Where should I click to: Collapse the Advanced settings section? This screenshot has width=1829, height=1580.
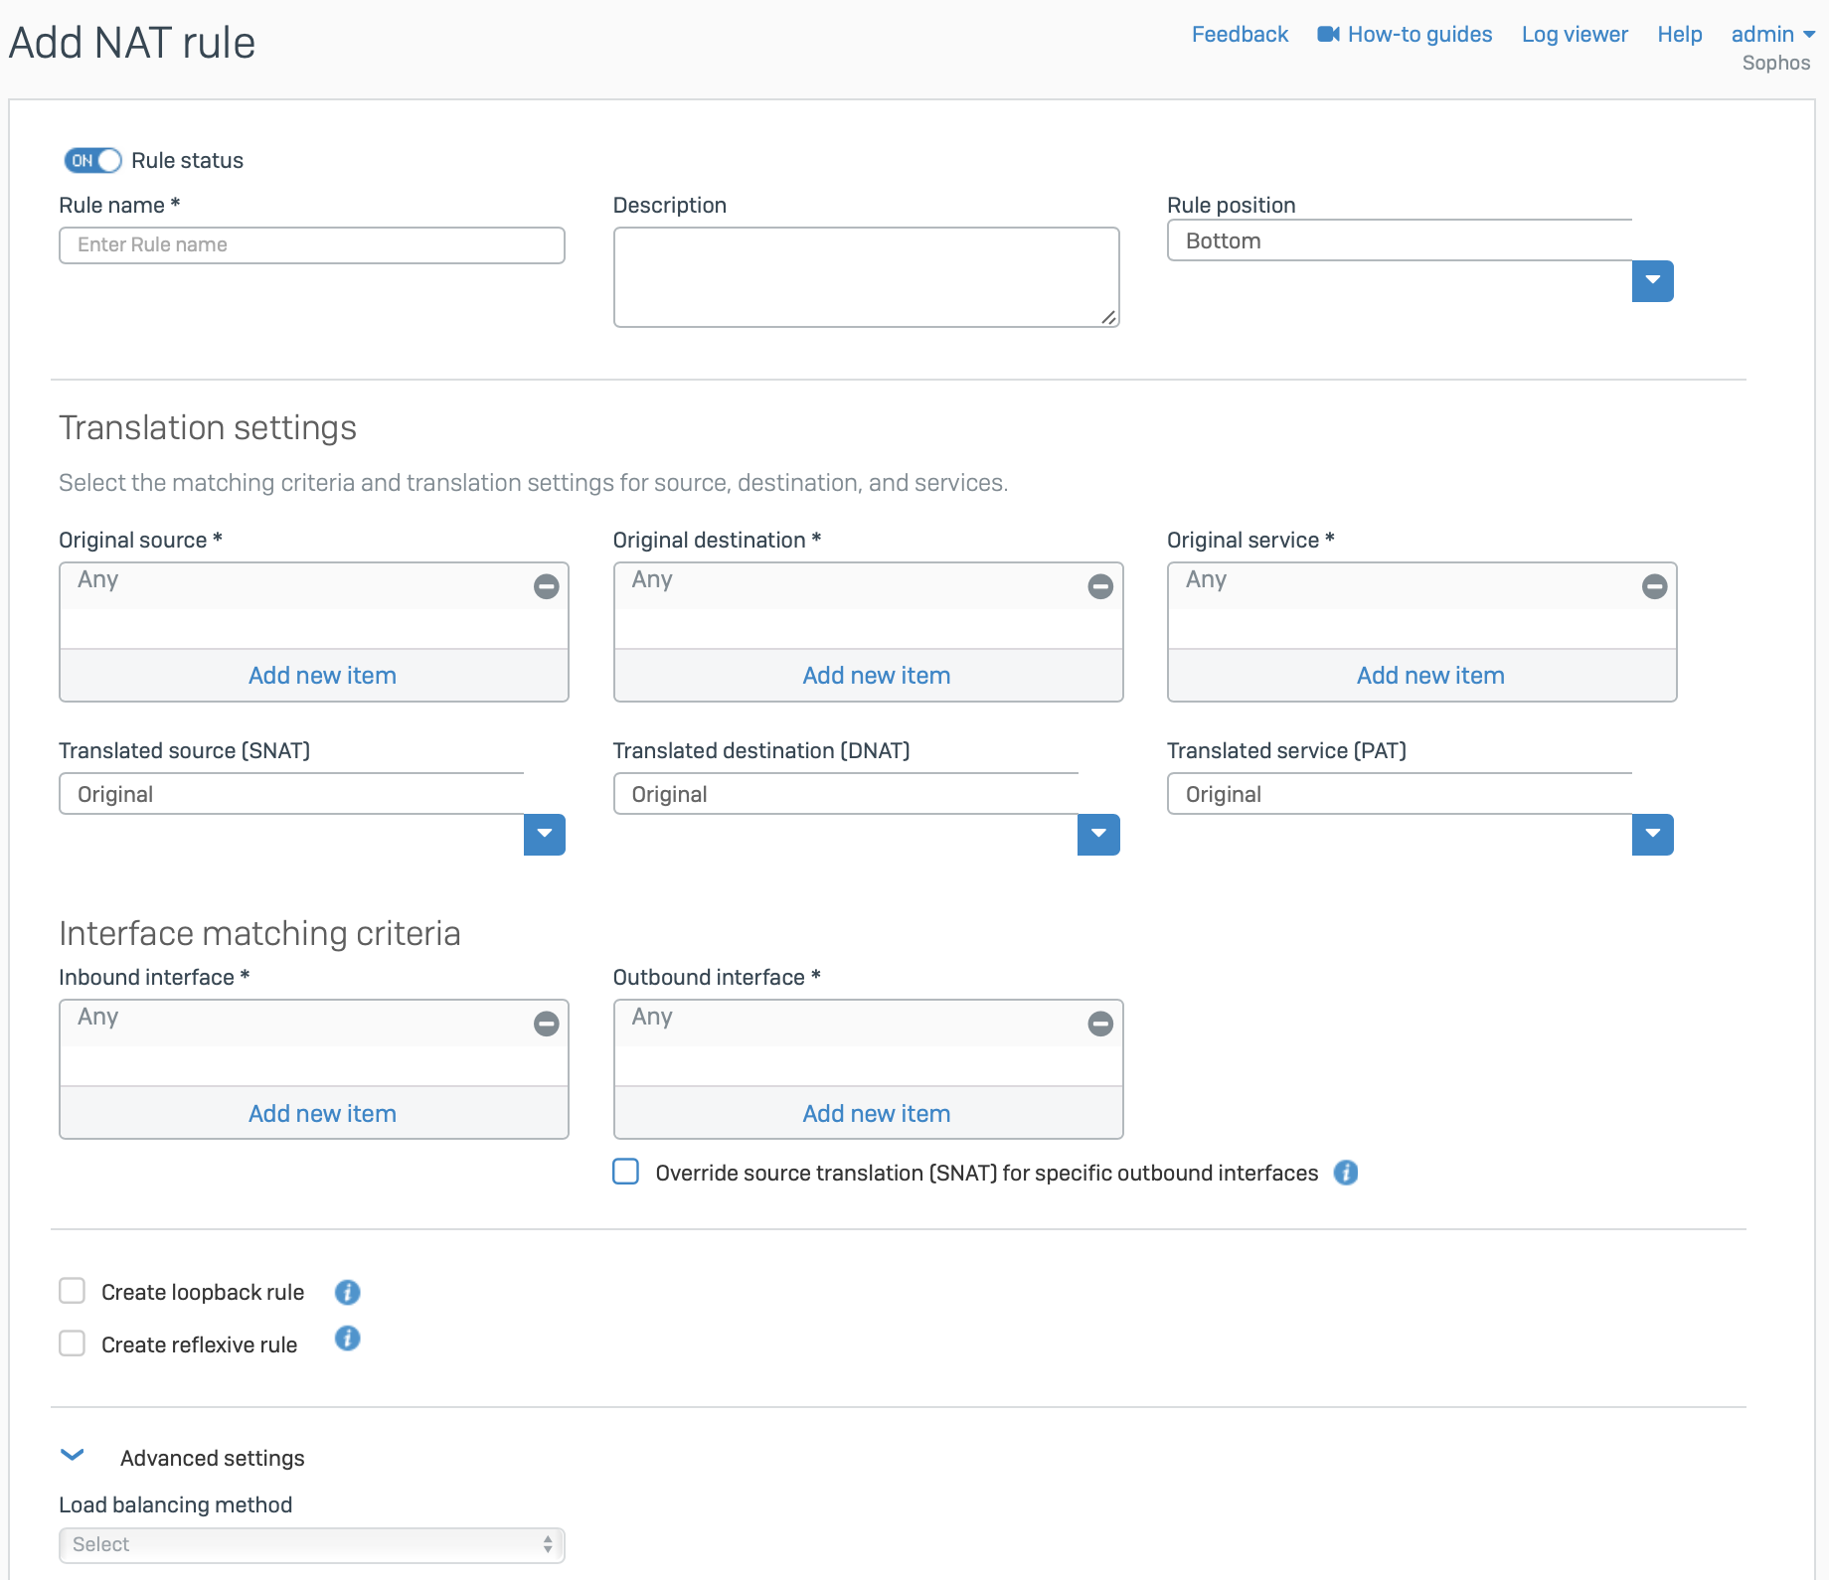[x=73, y=1456]
